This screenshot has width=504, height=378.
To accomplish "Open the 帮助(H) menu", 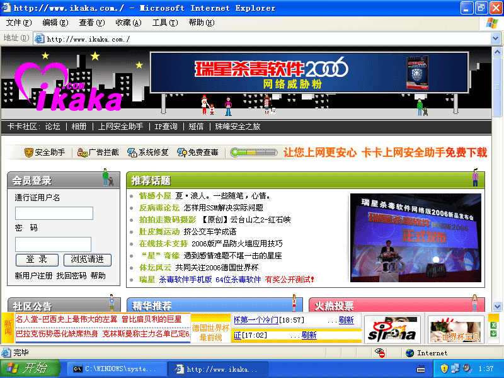I will click(202, 23).
